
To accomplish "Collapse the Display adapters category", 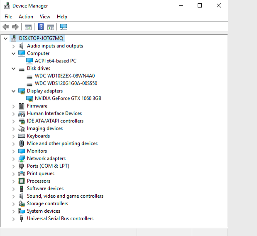I will click(13, 91).
